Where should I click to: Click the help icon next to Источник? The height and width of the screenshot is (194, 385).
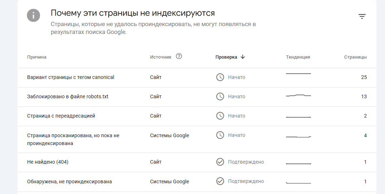179,56
